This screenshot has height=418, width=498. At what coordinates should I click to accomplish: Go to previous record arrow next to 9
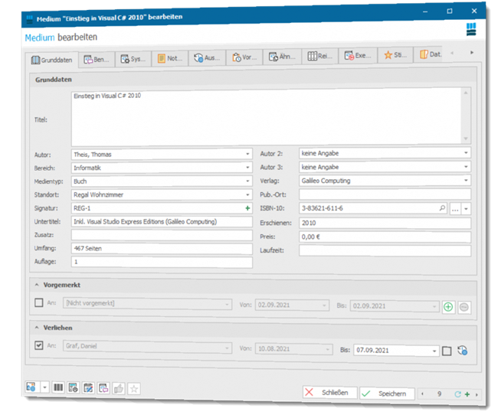point(422,394)
